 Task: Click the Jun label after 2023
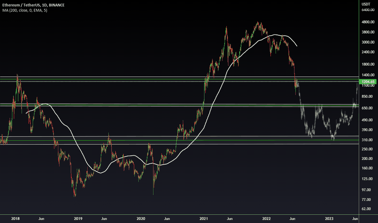coord(355,219)
